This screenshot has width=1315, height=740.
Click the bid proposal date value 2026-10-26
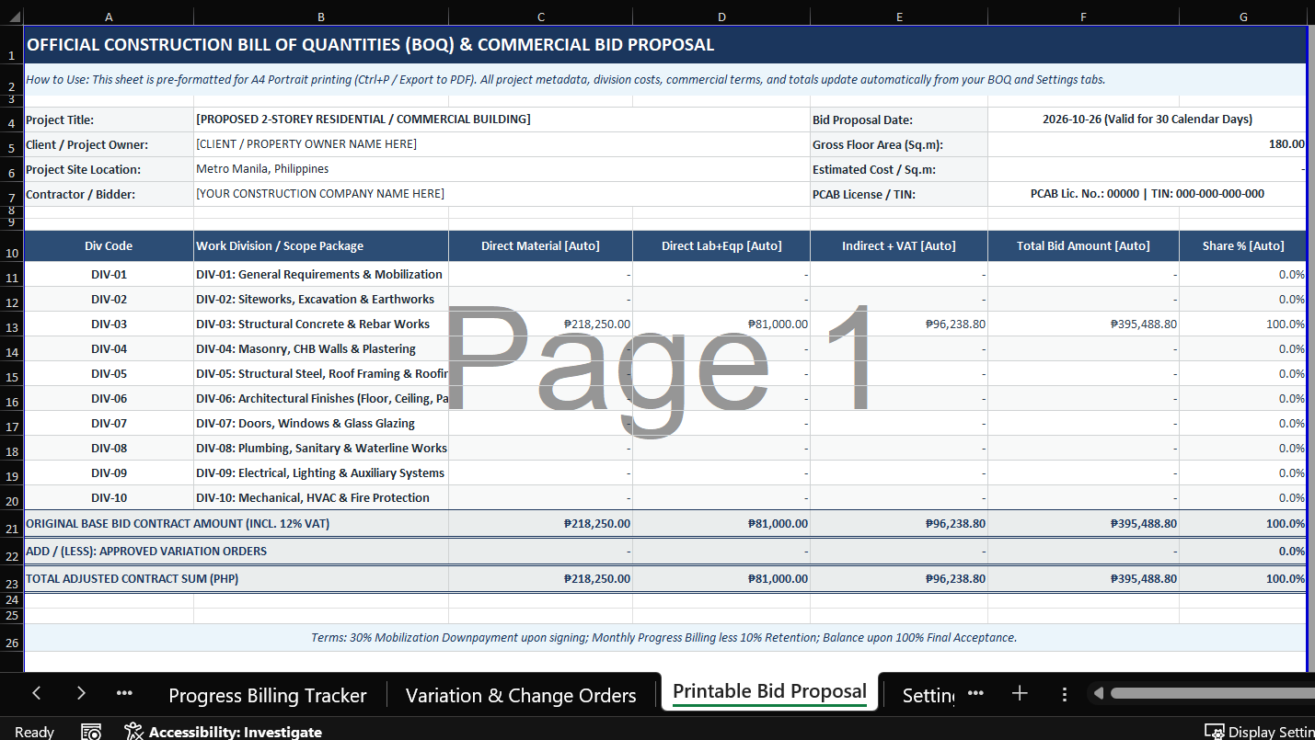(x=1148, y=120)
